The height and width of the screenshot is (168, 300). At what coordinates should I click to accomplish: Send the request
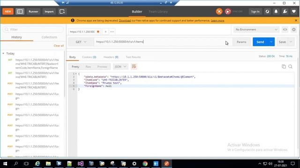pos(260,42)
